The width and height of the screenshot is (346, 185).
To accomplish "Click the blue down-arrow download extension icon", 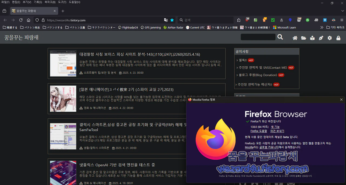I will [290, 20].
